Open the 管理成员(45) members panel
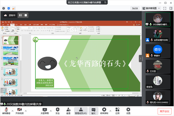Viewport: 174px width, 116px height. tap(81, 111)
